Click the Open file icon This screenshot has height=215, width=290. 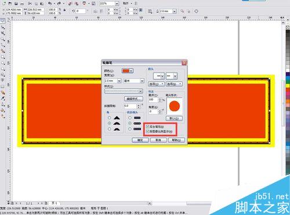coord(10,3)
